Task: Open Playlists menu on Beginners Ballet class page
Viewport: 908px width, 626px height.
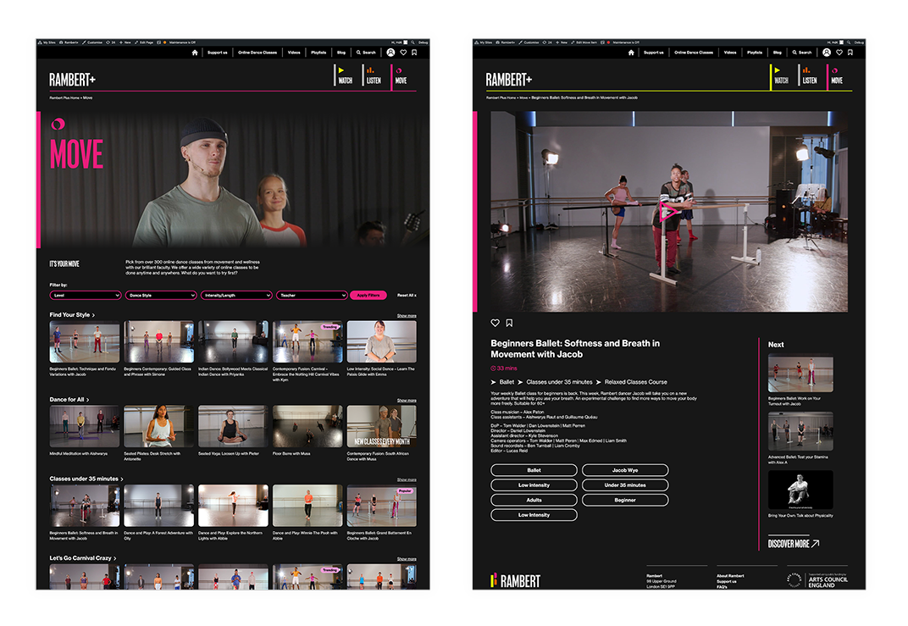Action: (x=755, y=53)
